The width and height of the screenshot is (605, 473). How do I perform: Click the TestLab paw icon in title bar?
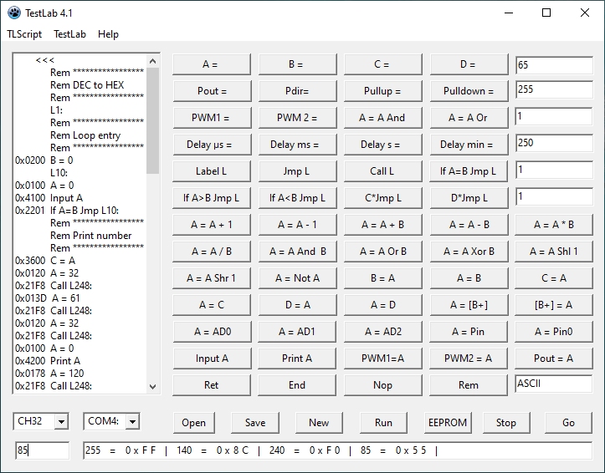coord(13,13)
